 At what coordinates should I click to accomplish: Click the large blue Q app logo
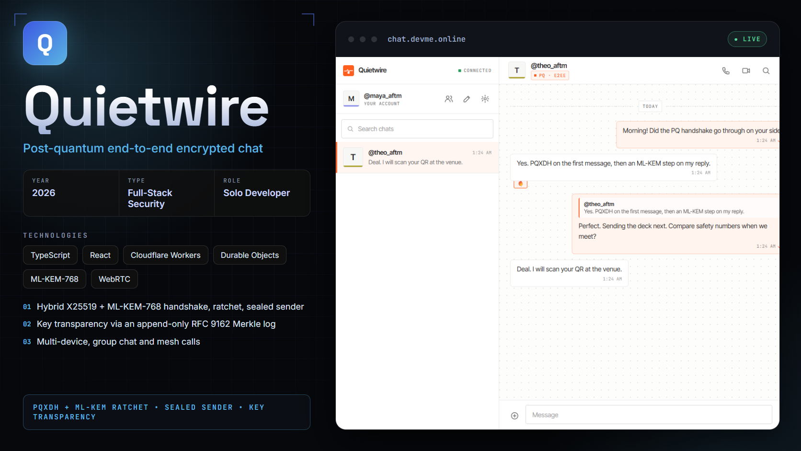[45, 43]
